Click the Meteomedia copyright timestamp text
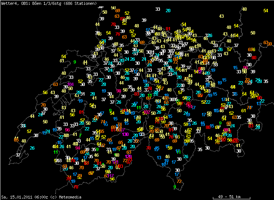274x200 pixels. (x=41, y=197)
